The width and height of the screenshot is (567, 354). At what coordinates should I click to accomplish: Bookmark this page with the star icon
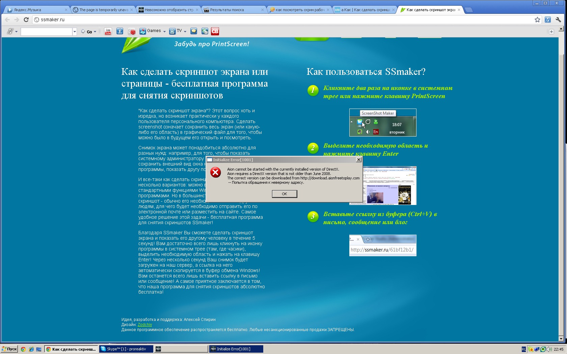(x=537, y=20)
